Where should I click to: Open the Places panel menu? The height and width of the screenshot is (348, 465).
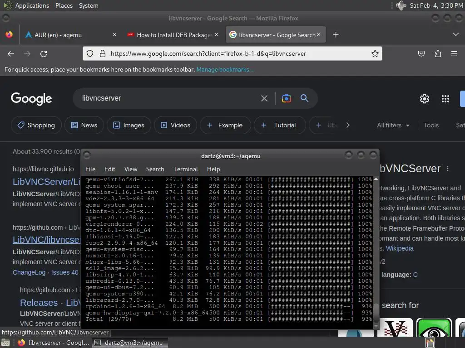pos(64,5)
